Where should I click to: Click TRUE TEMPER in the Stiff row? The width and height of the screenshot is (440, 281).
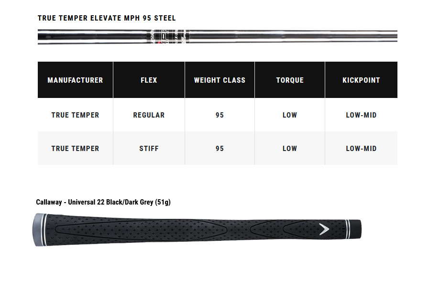coord(75,148)
